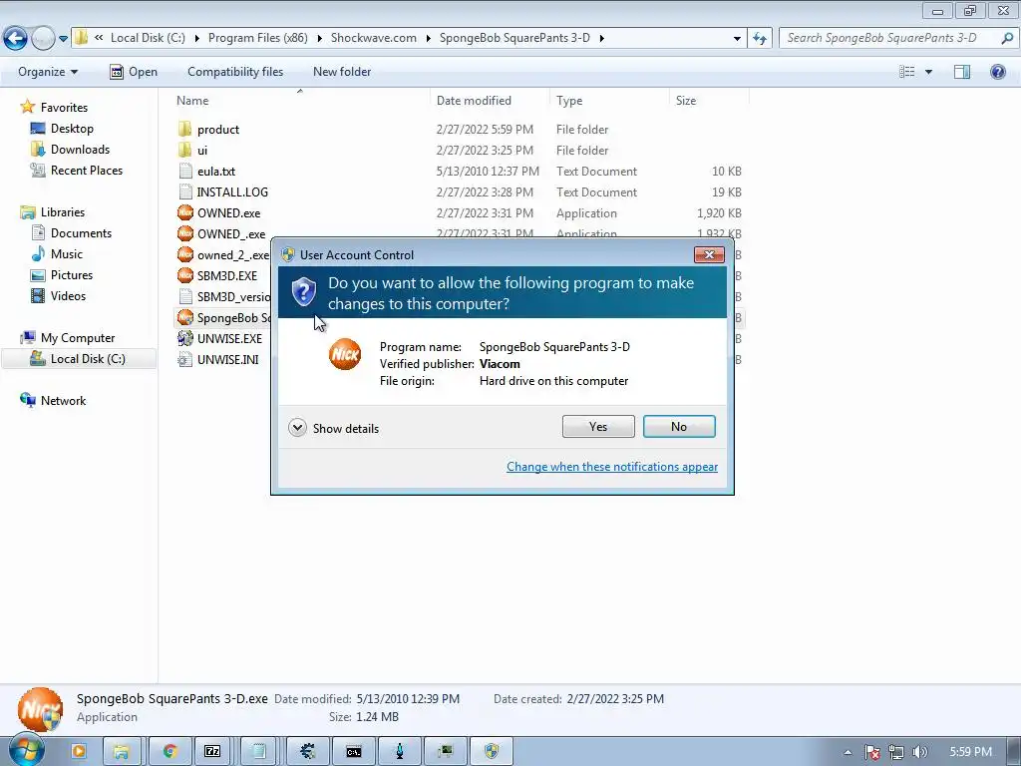Open the view options dropdown arrow
Screen dimensions: 1021x766
click(928, 72)
